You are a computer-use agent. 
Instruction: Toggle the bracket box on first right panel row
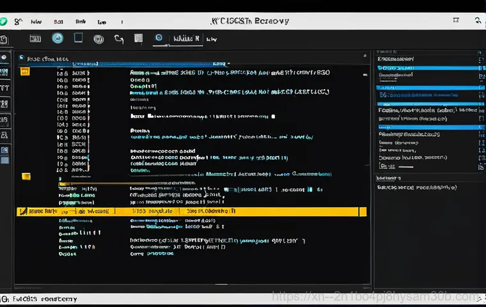coord(480,58)
